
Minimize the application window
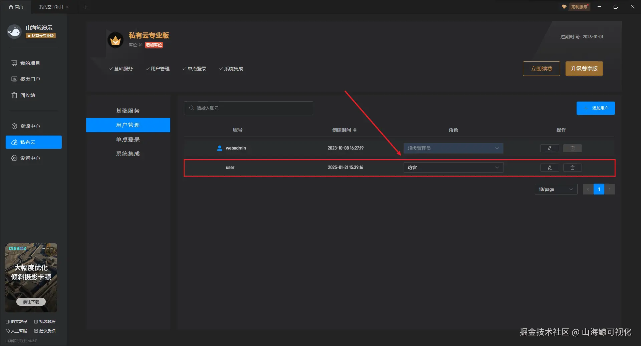pyautogui.click(x=599, y=7)
